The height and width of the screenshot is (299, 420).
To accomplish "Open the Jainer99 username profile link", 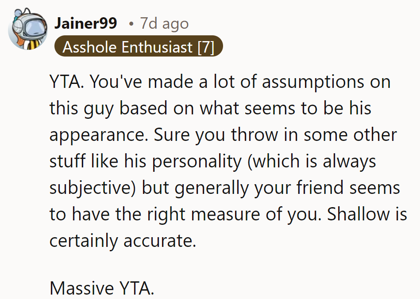I will [85, 23].
